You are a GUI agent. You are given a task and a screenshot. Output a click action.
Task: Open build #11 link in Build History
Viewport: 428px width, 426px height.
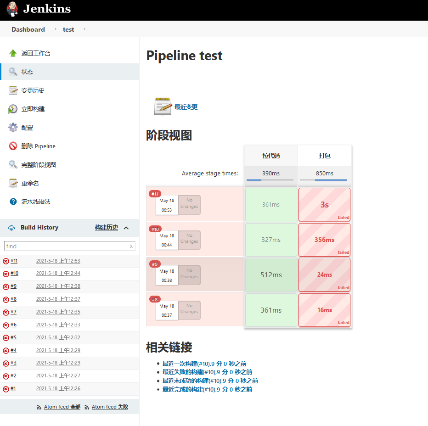click(x=14, y=261)
